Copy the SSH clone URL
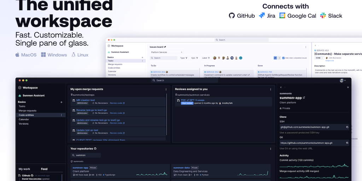The image size is (362, 181). (x=347, y=127)
